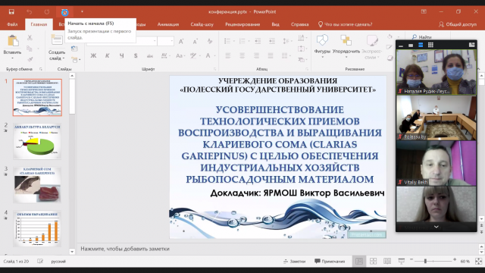Viewport: 485px width, 273px height.
Task: Select slide 2 Аквакультура Беларуси thumbnail
Action: (37, 142)
